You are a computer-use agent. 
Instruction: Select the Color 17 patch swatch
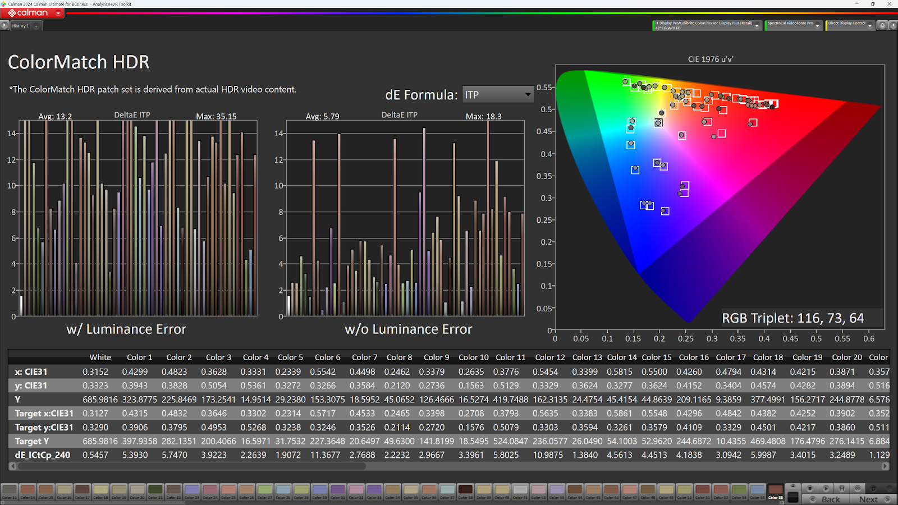point(83,492)
